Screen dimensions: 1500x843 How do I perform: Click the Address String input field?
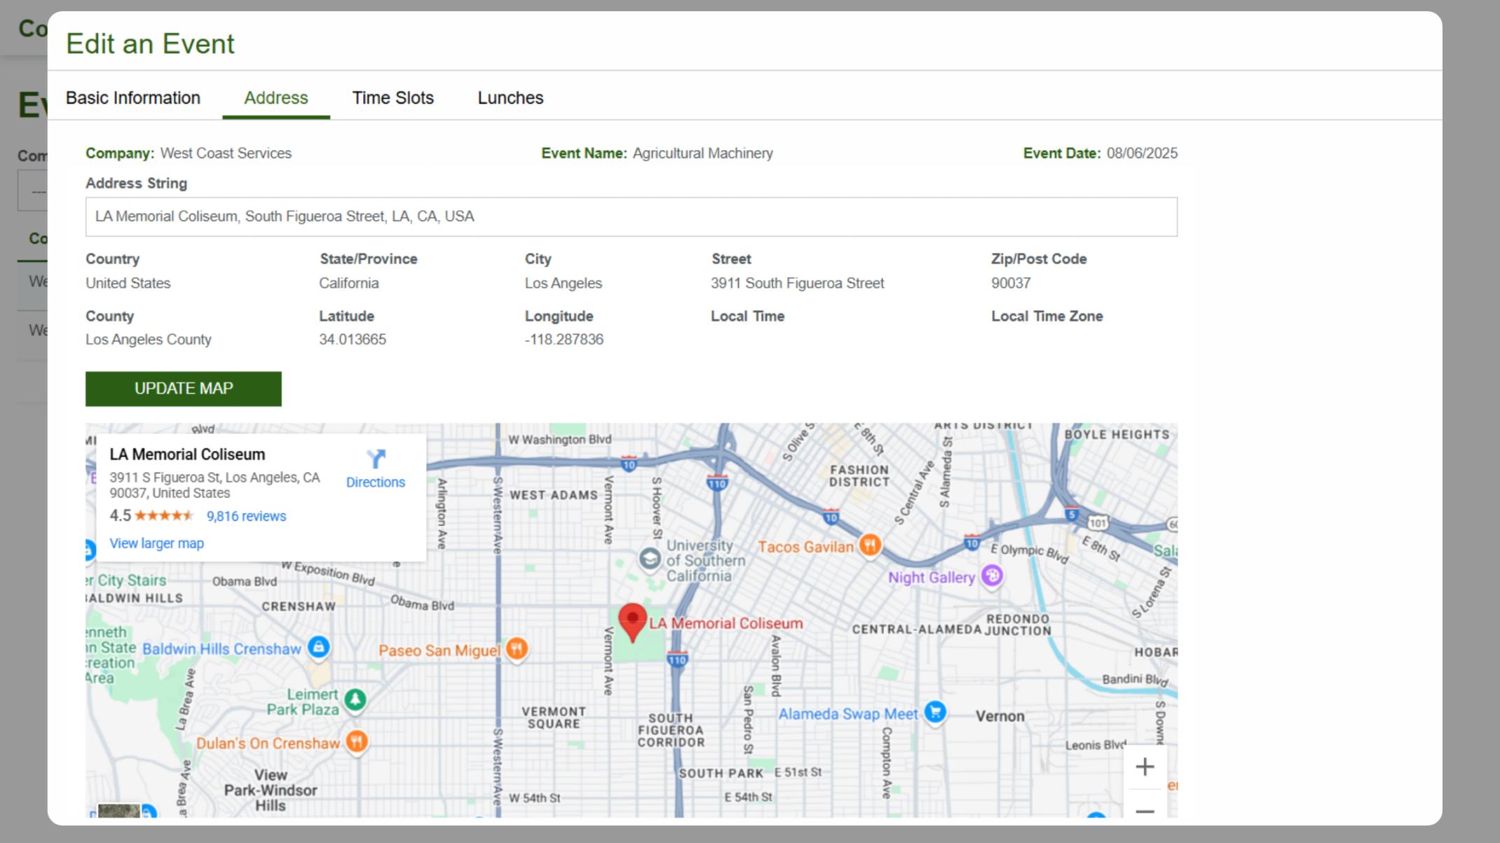pos(632,217)
